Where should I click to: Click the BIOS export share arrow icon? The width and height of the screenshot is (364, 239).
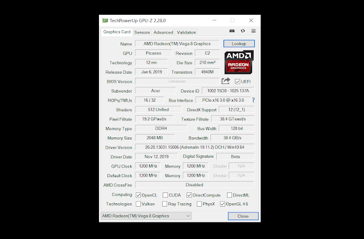226,81
